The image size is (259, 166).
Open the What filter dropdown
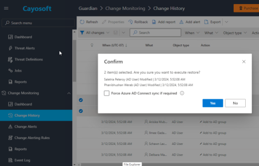click(x=211, y=33)
